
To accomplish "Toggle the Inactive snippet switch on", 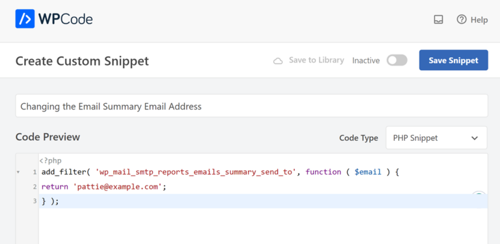I will (397, 60).
